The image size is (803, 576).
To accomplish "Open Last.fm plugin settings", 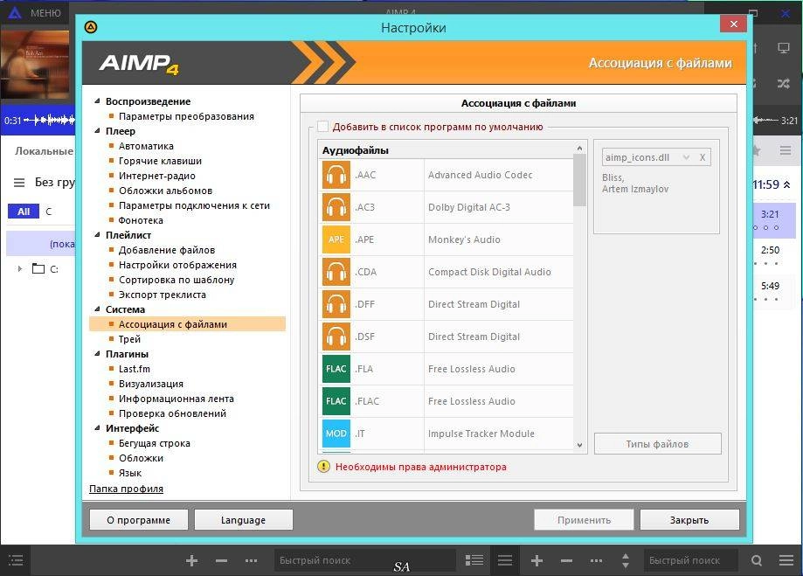I will [x=135, y=369].
